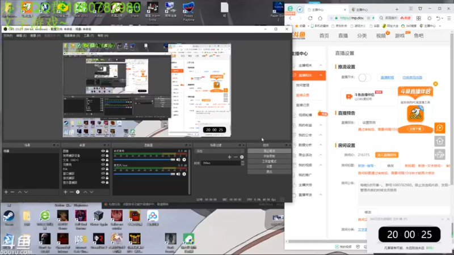
Task: Expand the 商业活动 sidebar section
Action: click(321, 155)
